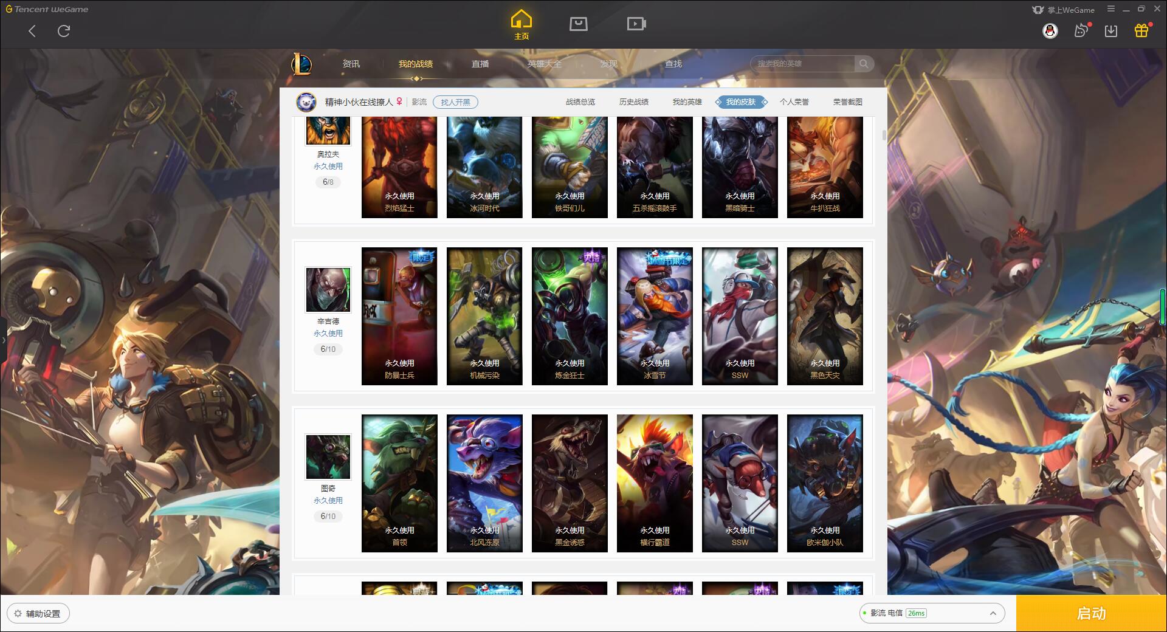The image size is (1167, 632).
Task: Click 奥拉夫's 6/8 skin count badge
Action: (x=328, y=182)
